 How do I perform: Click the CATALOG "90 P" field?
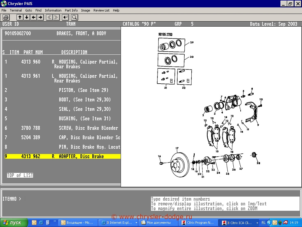tap(139, 24)
